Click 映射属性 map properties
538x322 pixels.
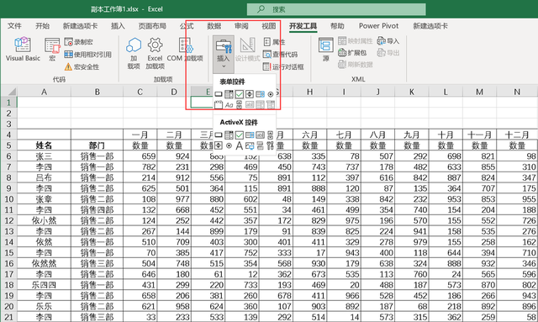pos(355,41)
